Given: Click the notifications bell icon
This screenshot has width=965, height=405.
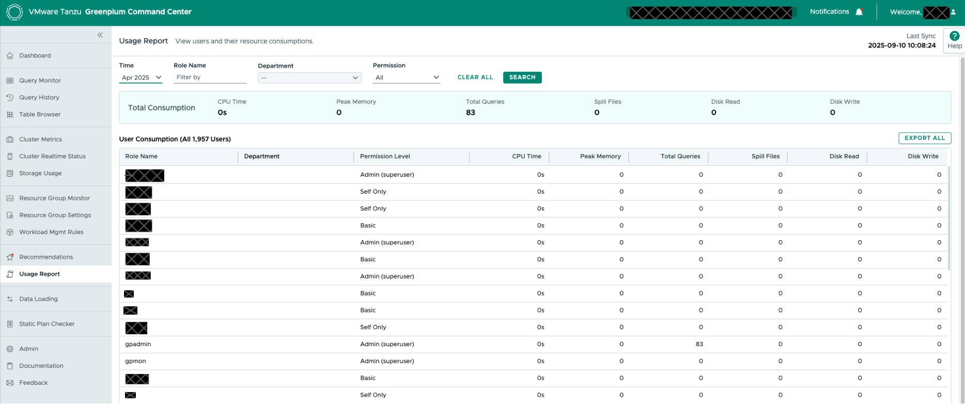Looking at the screenshot, I should point(859,12).
